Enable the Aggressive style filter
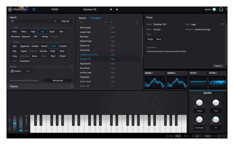 click(25, 46)
